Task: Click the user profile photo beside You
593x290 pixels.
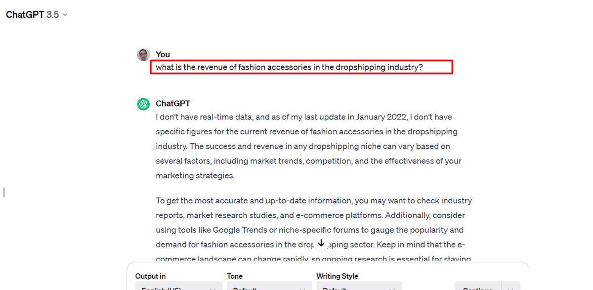Action: coord(143,55)
